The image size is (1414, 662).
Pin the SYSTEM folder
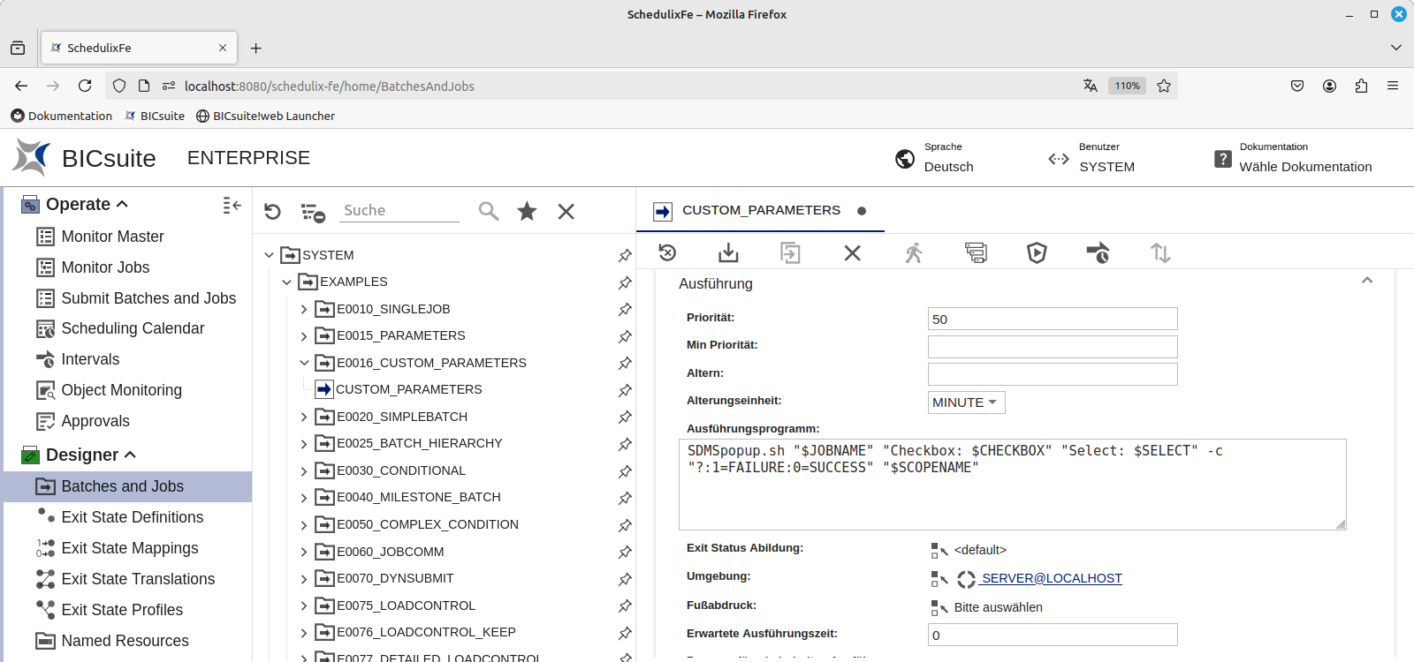[x=625, y=255]
